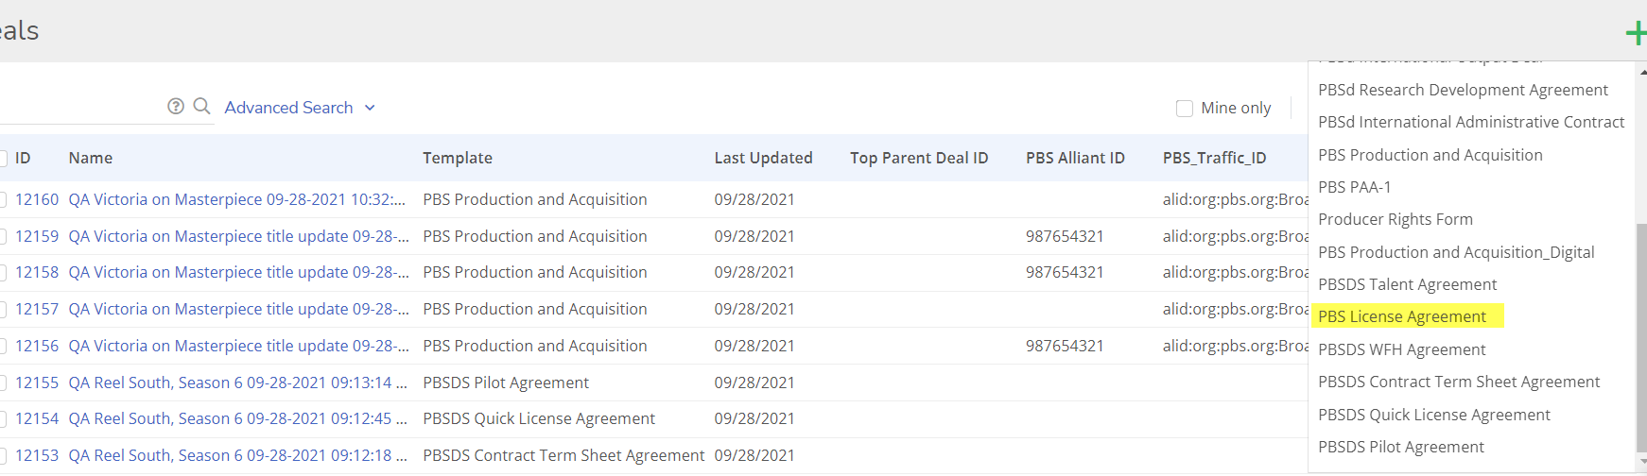Screen dimensions: 1647x476
Task: Open deal ID 12159 link
Action: 37,236
